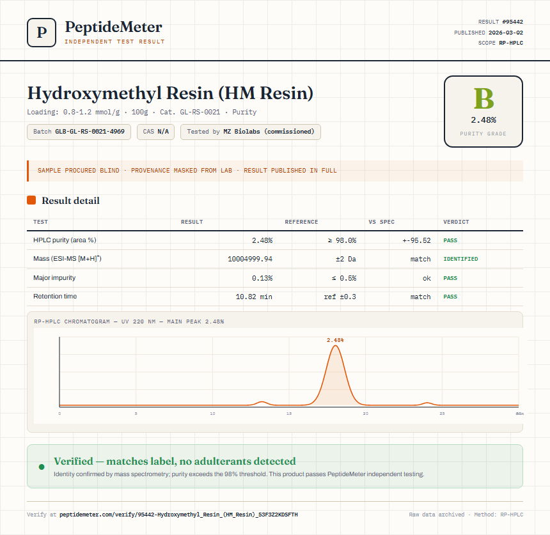Click the 10004999.94 mass result
Viewport: 550px width, 535px height.
tap(250, 259)
